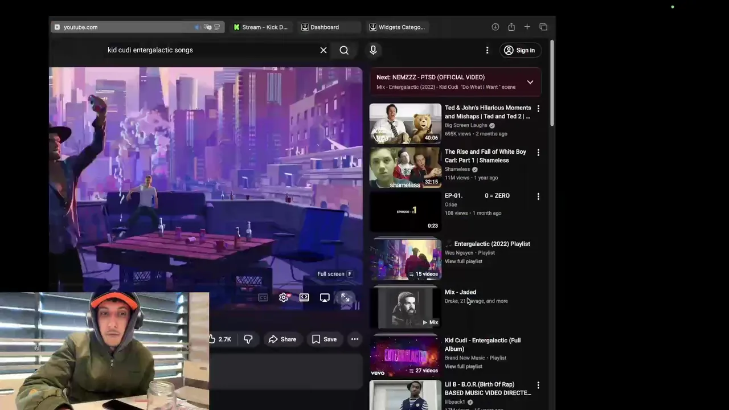The width and height of the screenshot is (729, 410).
Task: Click View full playlist under Entergalactic (2022) Playlist
Action: click(x=464, y=261)
